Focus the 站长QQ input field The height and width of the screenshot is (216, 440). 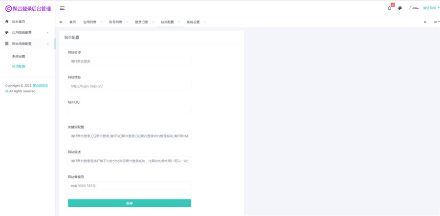130,111
